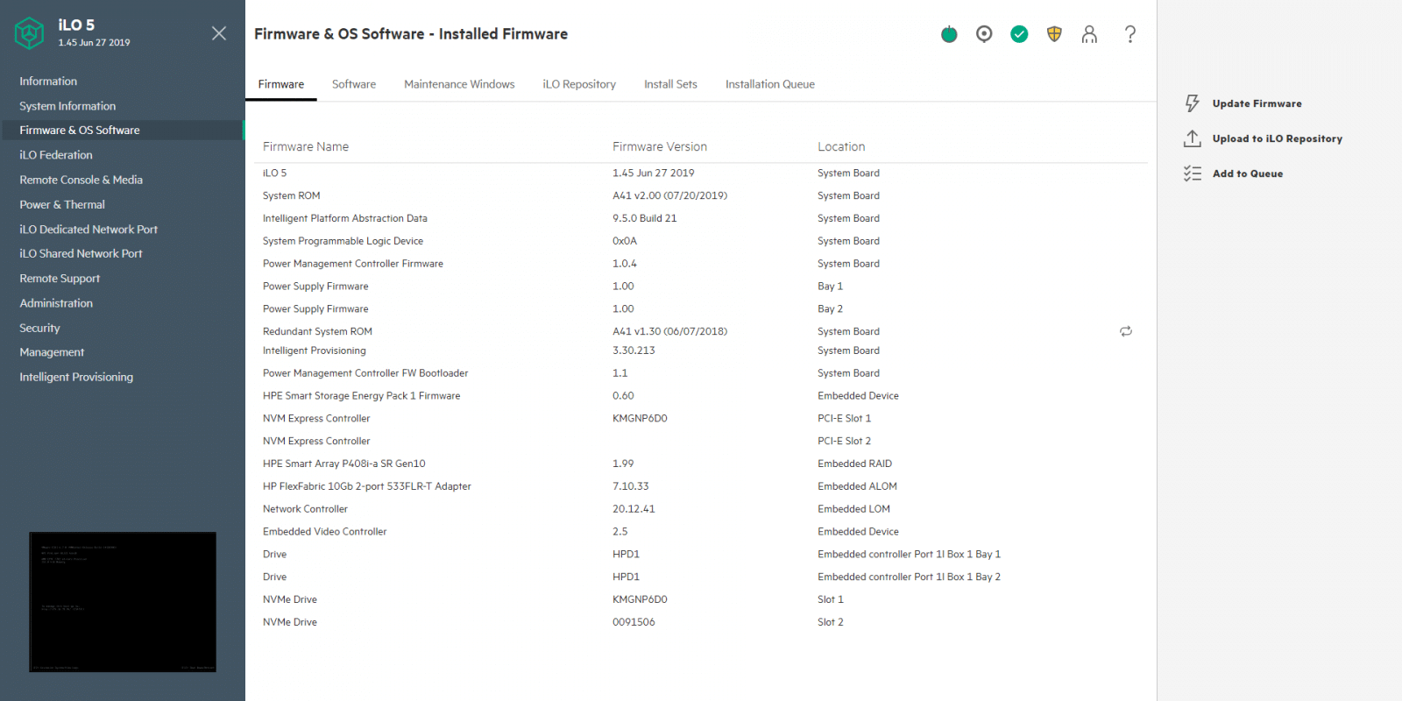This screenshot has width=1402, height=701.
Task: Click the security shield status icon
Action: [1054, 34]
